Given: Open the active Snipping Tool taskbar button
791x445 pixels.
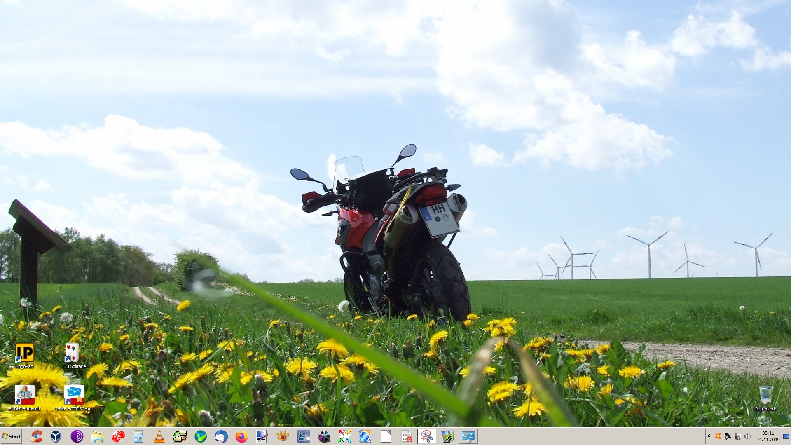Looking at the screenshot, I should (x=427, y=436).
